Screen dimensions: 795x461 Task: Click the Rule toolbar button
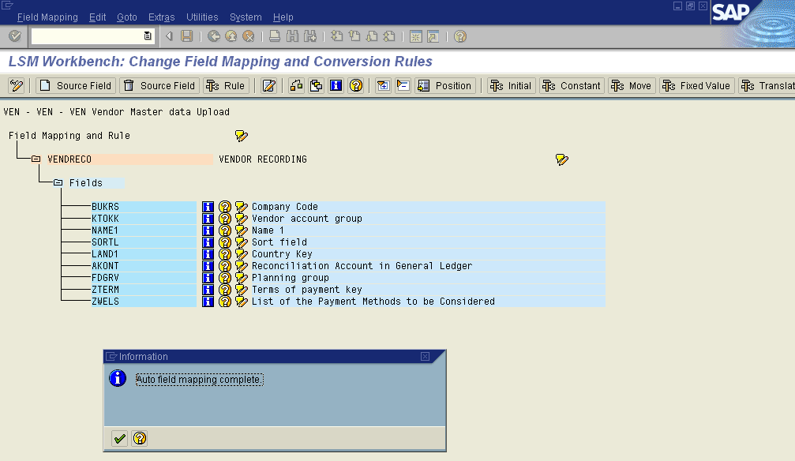(226, 86)
